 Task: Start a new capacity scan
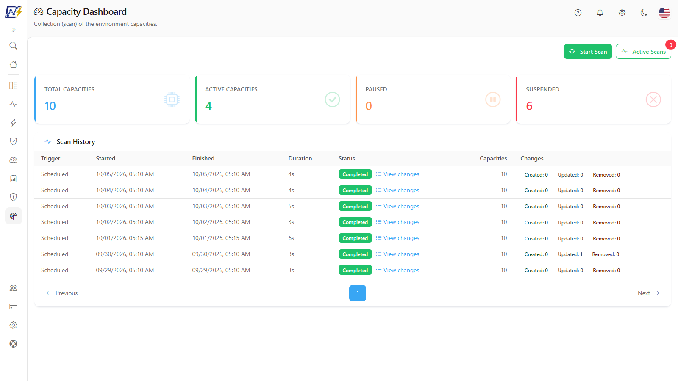(588, 52)
